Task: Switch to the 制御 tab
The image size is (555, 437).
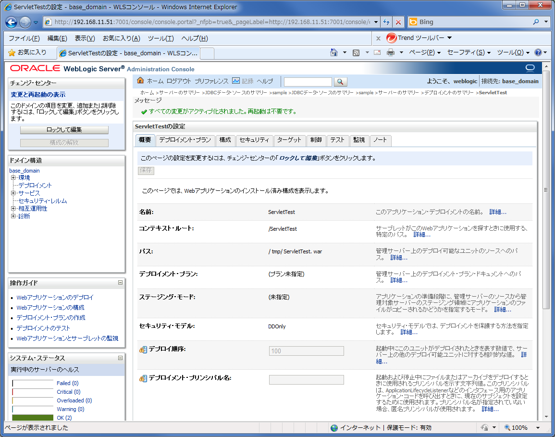Action: [316, 140]
